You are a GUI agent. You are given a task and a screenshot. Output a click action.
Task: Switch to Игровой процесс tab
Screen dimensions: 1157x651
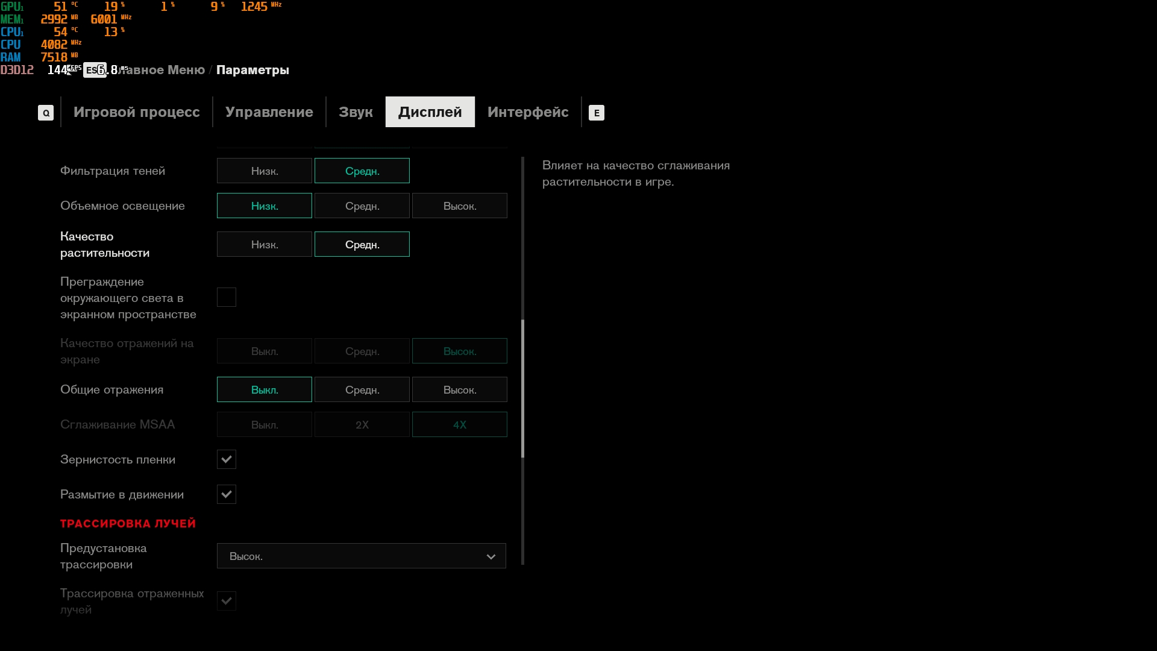coord(137,112)
